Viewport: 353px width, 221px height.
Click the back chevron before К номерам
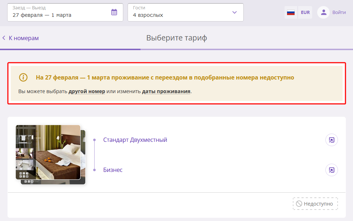4,38
